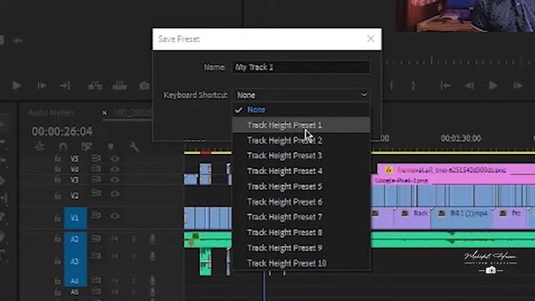Select the pink PNG clip on V4
The width and height of the screenshot is (535, 301).
coord(456,169)
